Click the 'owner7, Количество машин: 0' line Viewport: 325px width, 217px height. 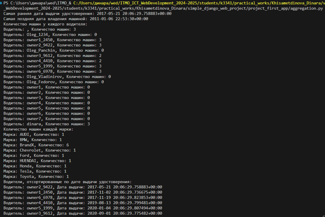[47, 119]
